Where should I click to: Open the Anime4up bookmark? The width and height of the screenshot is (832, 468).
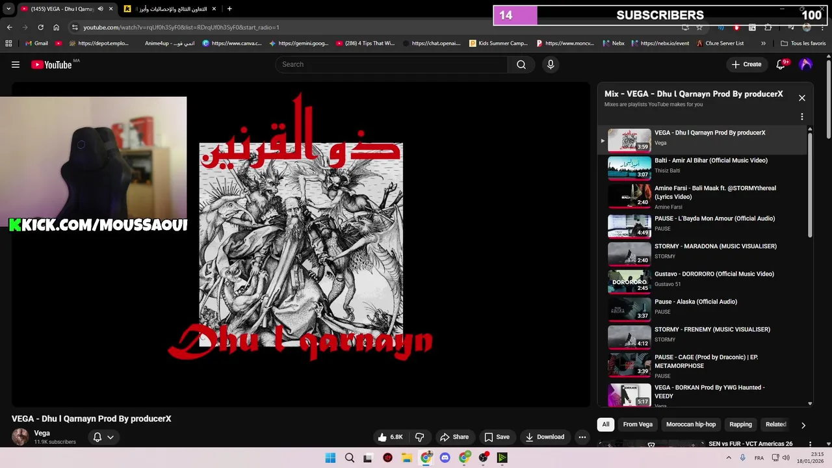(168, 44)
